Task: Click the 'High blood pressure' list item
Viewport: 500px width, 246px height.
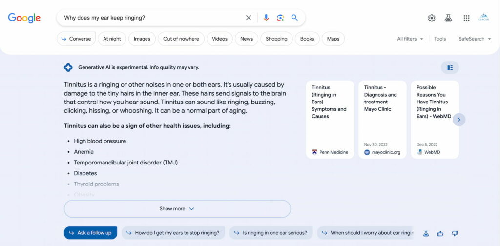Action: [x=100, y=141]
